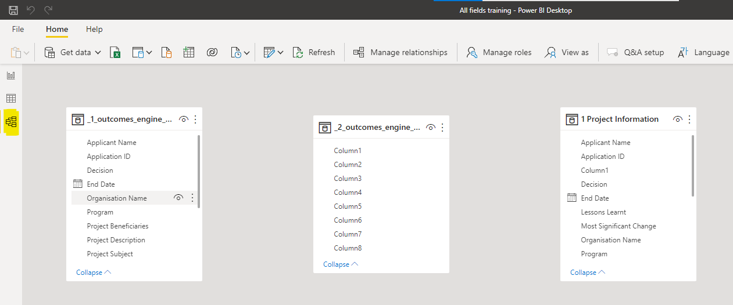
Task: Open the File menu
Action: [18, 29]
